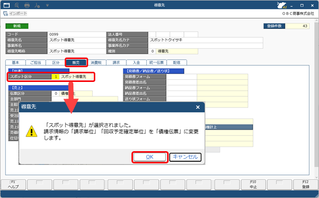The image size is (319, 198).
Task: Expand the quick access dropdown arrow
Action: pyautogui.click(x=47, y=5)
